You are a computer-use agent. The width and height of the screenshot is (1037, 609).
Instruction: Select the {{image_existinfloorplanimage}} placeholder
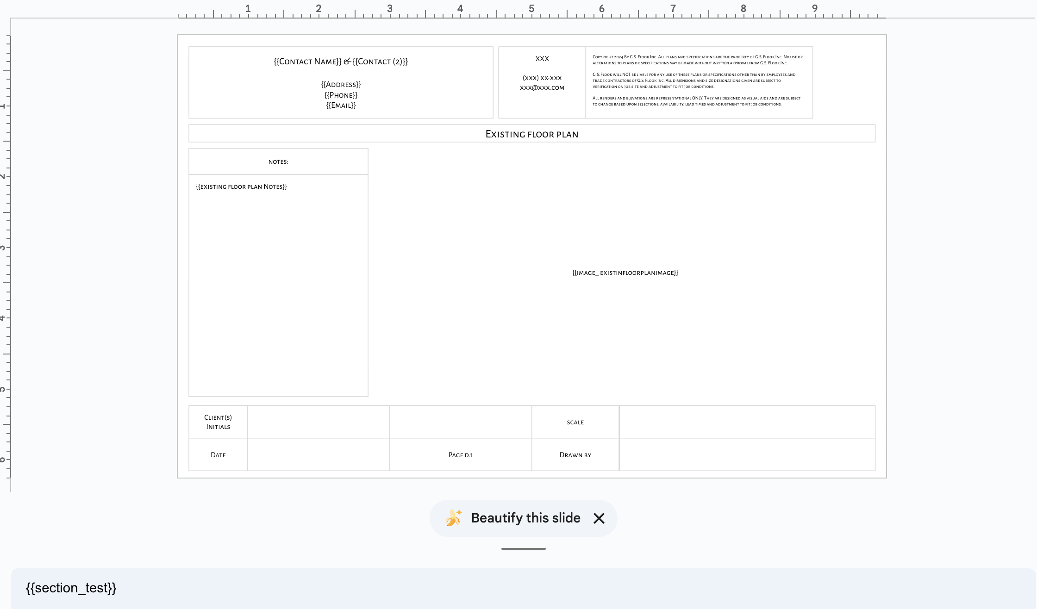click(625, 273)
